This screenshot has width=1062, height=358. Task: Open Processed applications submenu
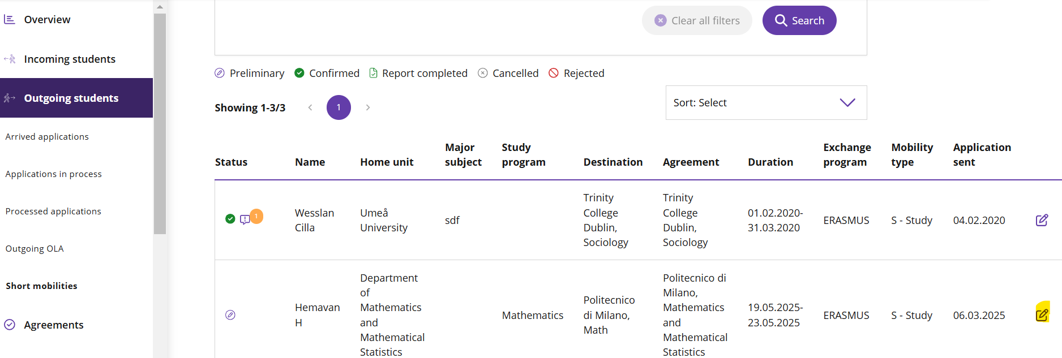pyautogui.click(x=53, y=212)
